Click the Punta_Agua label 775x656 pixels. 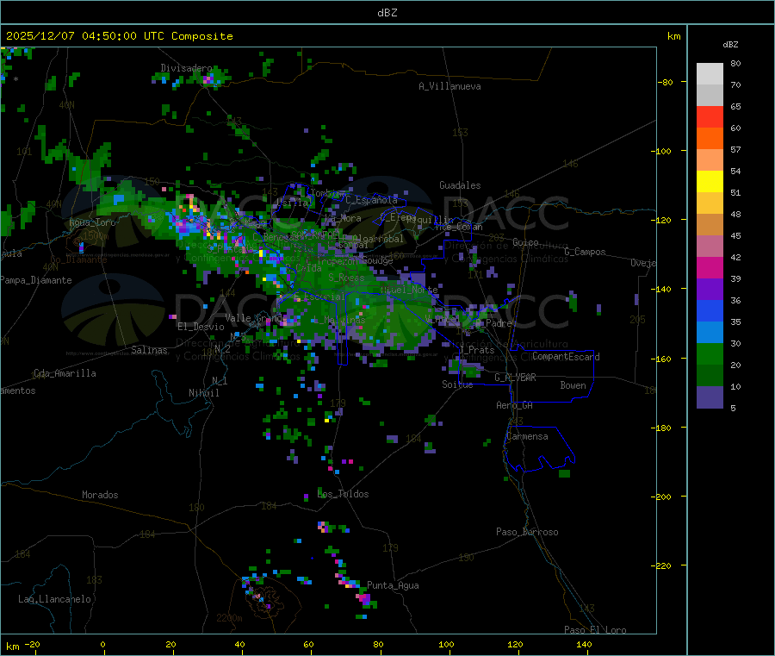click(393, 585)
